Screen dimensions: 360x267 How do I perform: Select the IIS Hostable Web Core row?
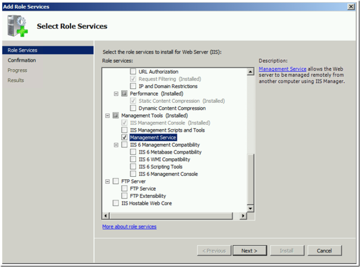146,203
